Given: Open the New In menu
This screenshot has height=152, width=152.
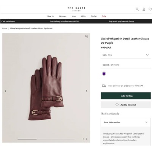Looking at the screenshot, I should pyautogui.click(x=50, y=16).
